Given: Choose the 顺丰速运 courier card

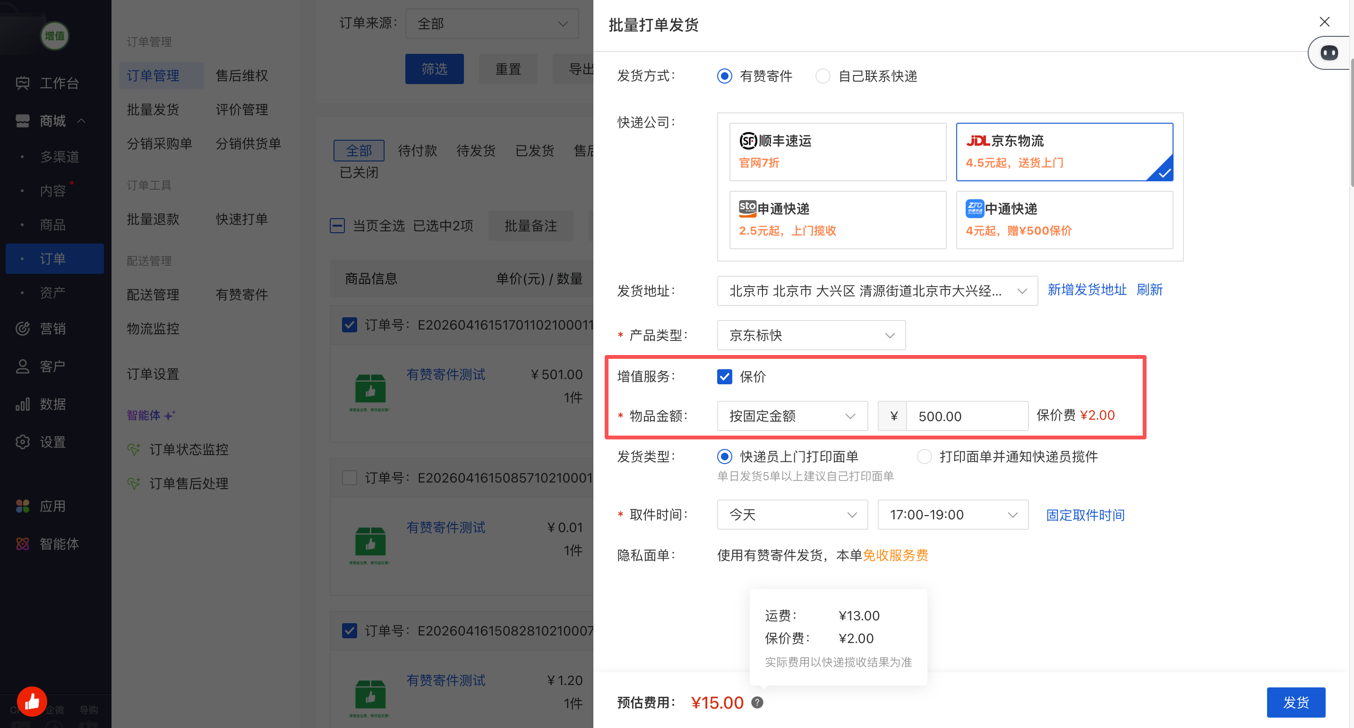Looking at the screenshot, I should 837,152.
